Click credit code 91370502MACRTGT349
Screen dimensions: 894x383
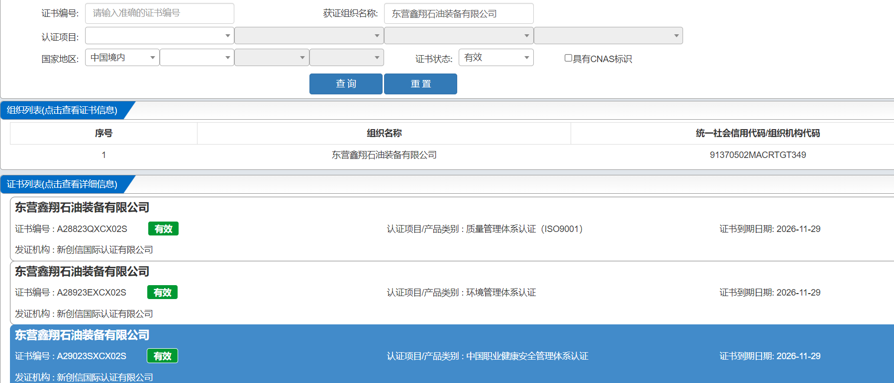758,155
